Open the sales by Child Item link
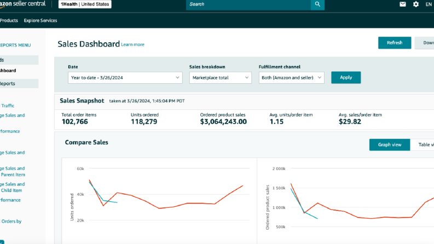Screen dimensions: 434x244 coord(13,187)
